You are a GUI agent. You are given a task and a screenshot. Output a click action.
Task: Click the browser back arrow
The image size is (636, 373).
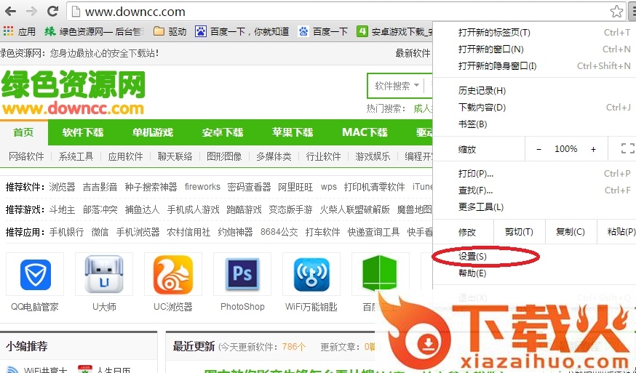(x=10, y=12)
